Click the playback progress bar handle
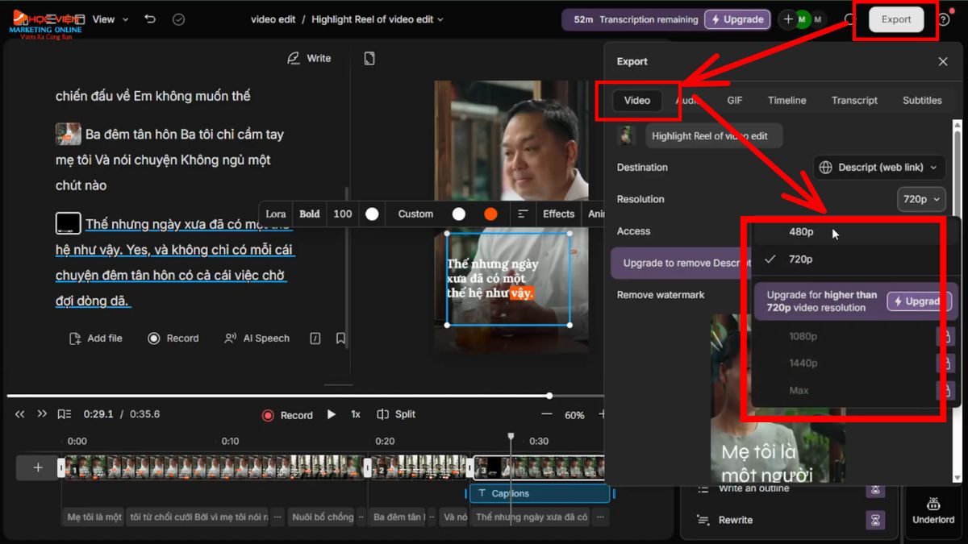The height and width of the screenshot is (544, 968). (x=549, y=396)
